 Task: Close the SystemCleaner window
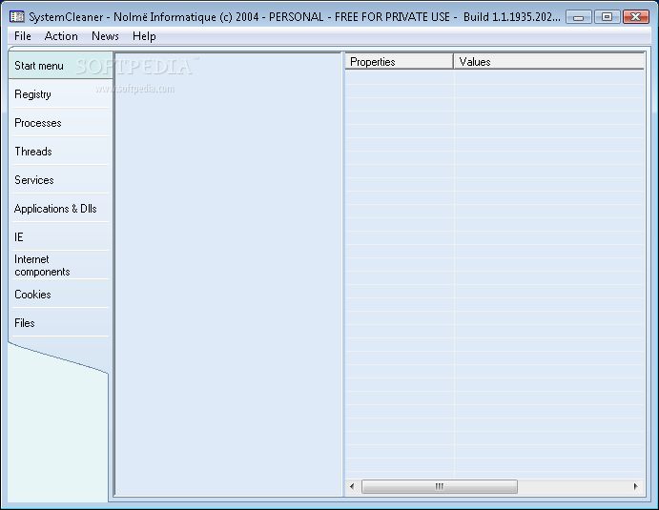(636, 17)
